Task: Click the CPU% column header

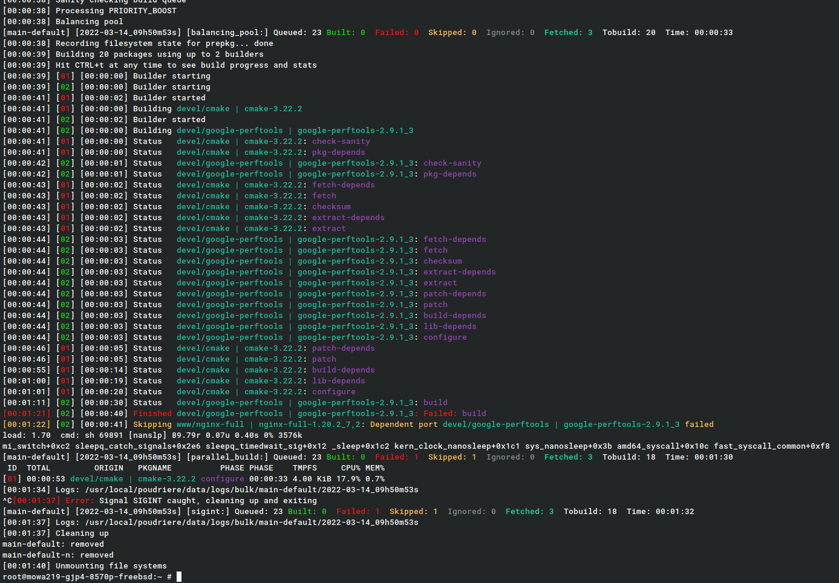Action: click(x=350, y=468)
